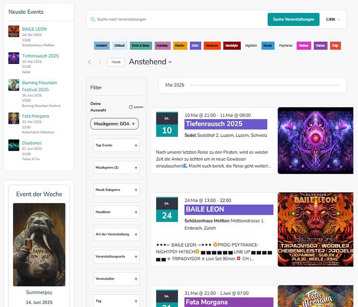Screen dimensions: 358x307
Task: Click the Daydance sidebar event icon
Action: point(14,145)
